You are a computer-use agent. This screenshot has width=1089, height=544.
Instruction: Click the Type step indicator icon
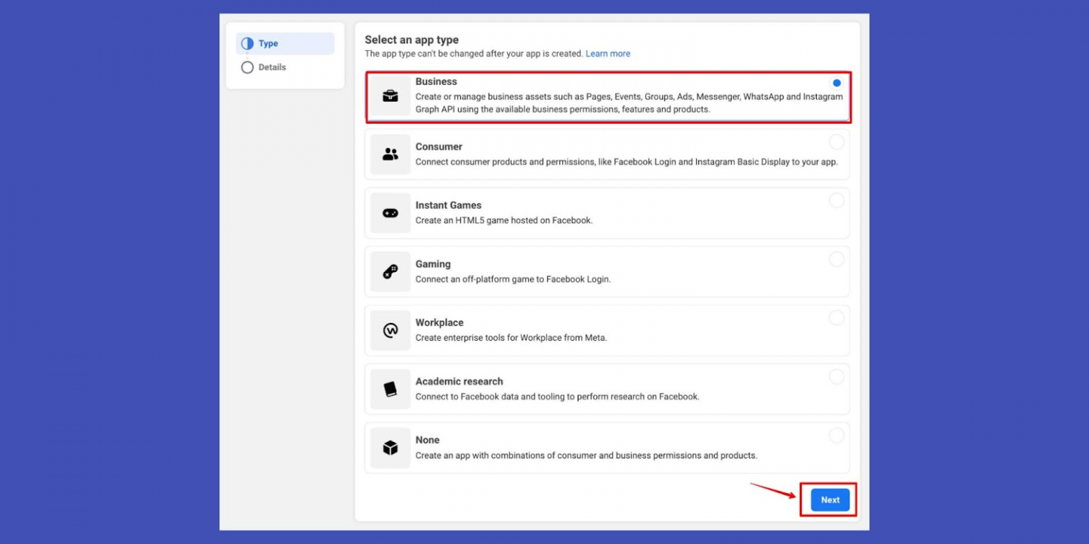point(247,43)
